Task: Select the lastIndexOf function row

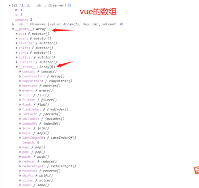Action: [48, 138]
